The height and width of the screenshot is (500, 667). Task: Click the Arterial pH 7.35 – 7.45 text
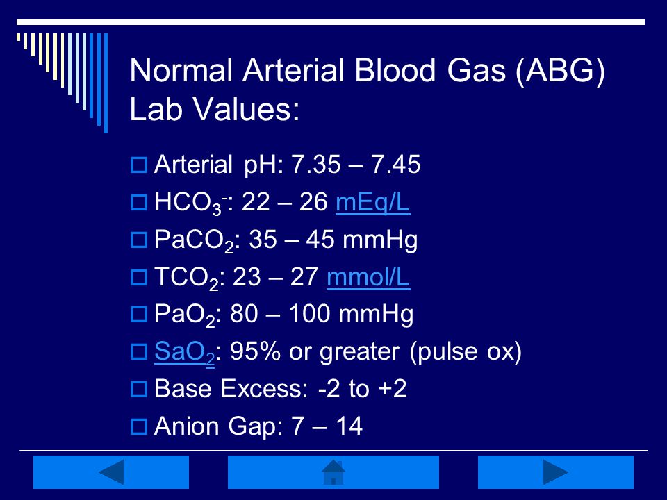[x=288, y=165]
